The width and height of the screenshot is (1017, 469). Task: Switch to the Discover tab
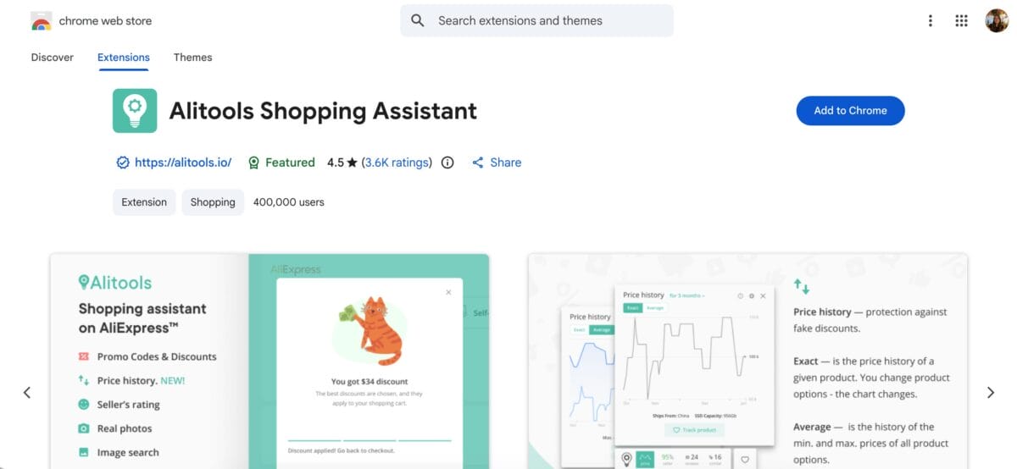(x=53, y=58)
